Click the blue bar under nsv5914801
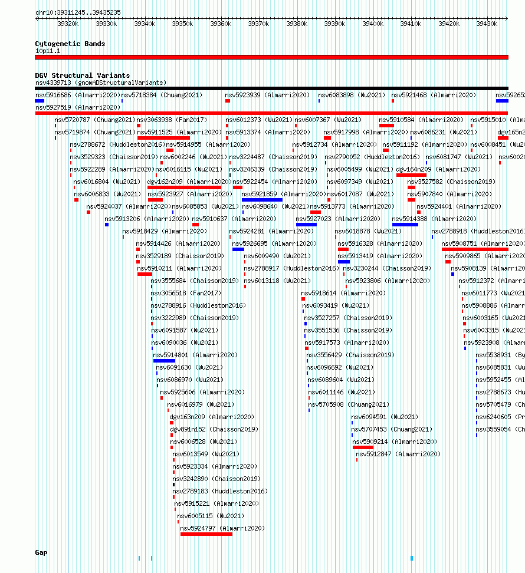The height and width of the screenshot is (573, 525). [x=164, y=361]
